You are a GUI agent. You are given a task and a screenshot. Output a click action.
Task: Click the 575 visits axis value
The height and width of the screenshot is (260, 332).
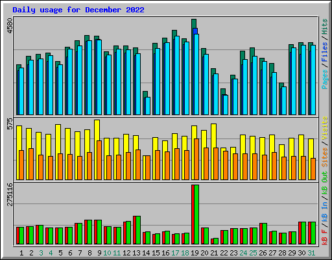click(10, 123)
